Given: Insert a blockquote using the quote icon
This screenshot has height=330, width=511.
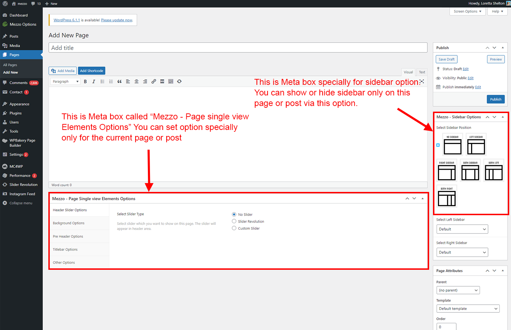Looking at the screenshot, I should click(119, 81).
